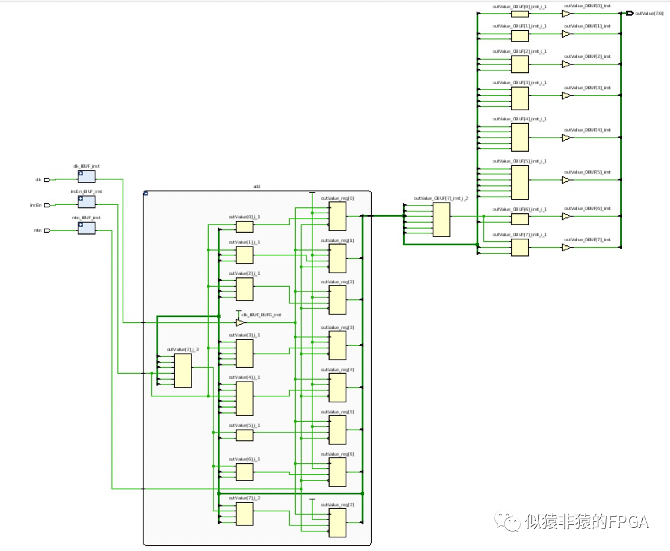Select the outValue_reg[7] register cell
The image size is (670, 551).
pyautogui.click(x=337, y=521)
